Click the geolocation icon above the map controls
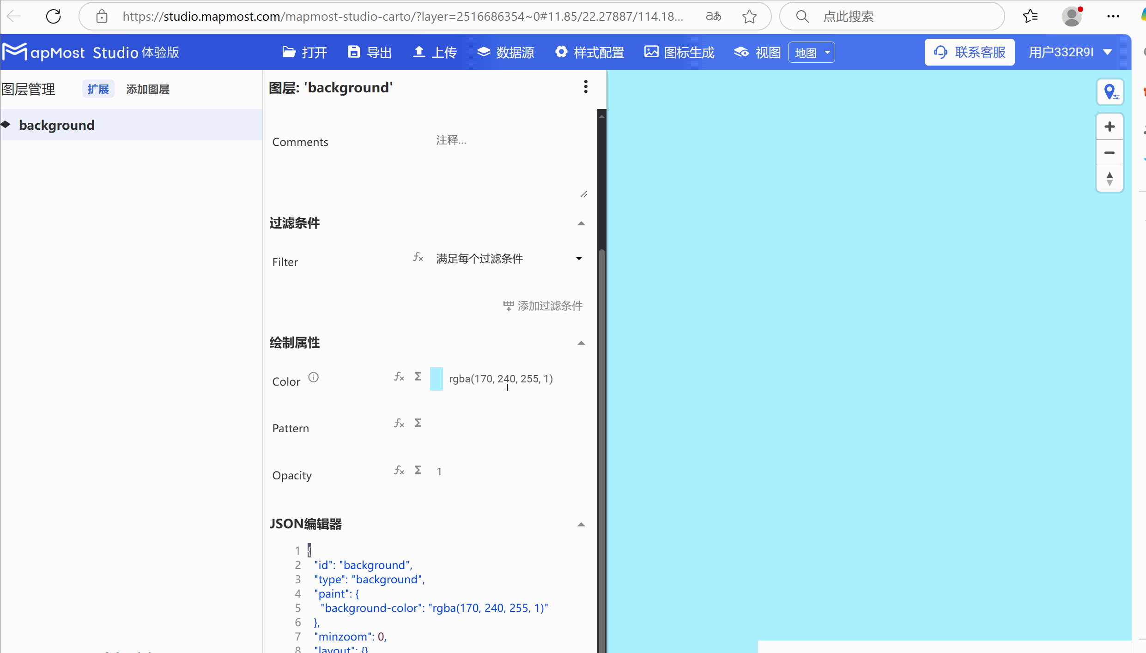This screenshot has height=653, width=1146. (x=1111, y=91)
